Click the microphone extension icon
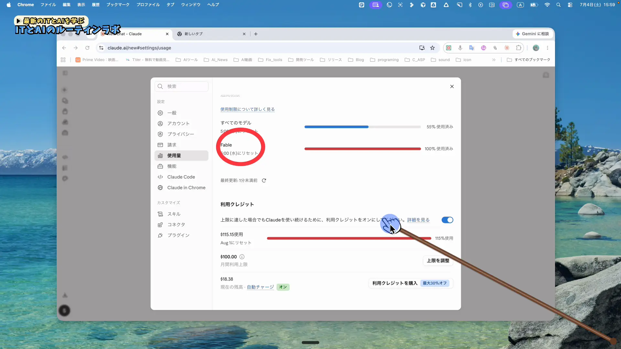The width and height of the screenshot is (621, 349). click(460, 48)
